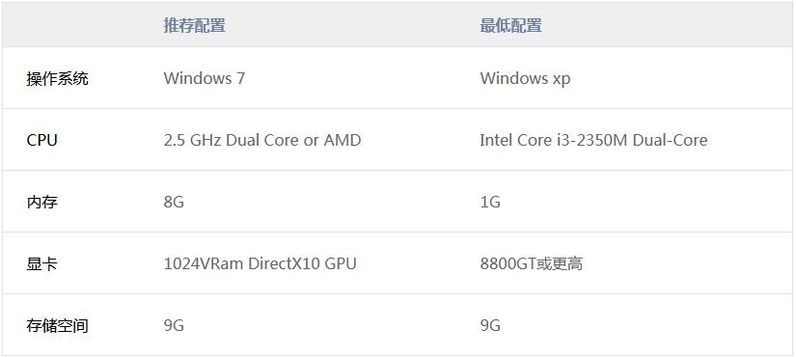796x357 pixels.
Task: Click the 9G recommended storage value
Action: [x=174, y=325]
